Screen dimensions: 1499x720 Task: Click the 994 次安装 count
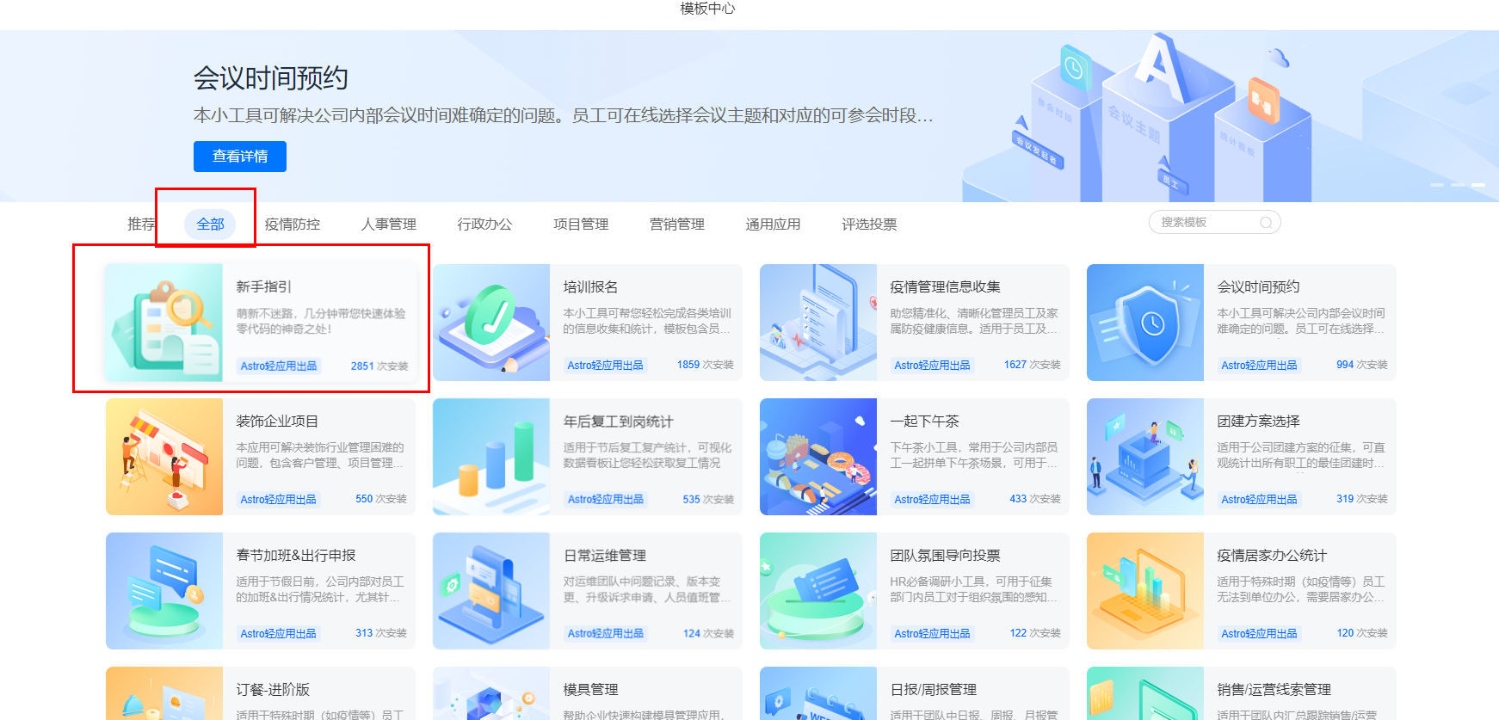(x=1362, y=365)
